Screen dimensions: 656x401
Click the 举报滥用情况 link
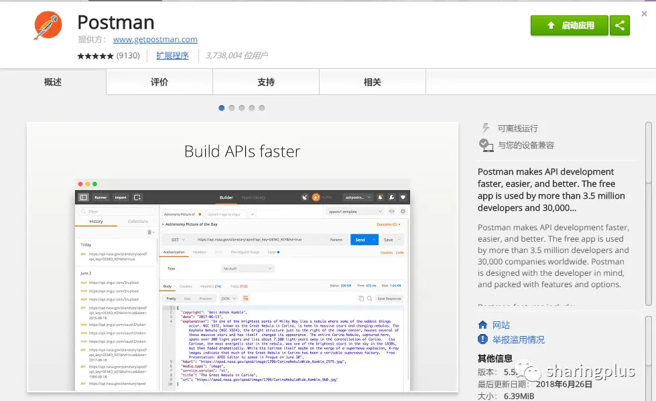click(519, 339)
